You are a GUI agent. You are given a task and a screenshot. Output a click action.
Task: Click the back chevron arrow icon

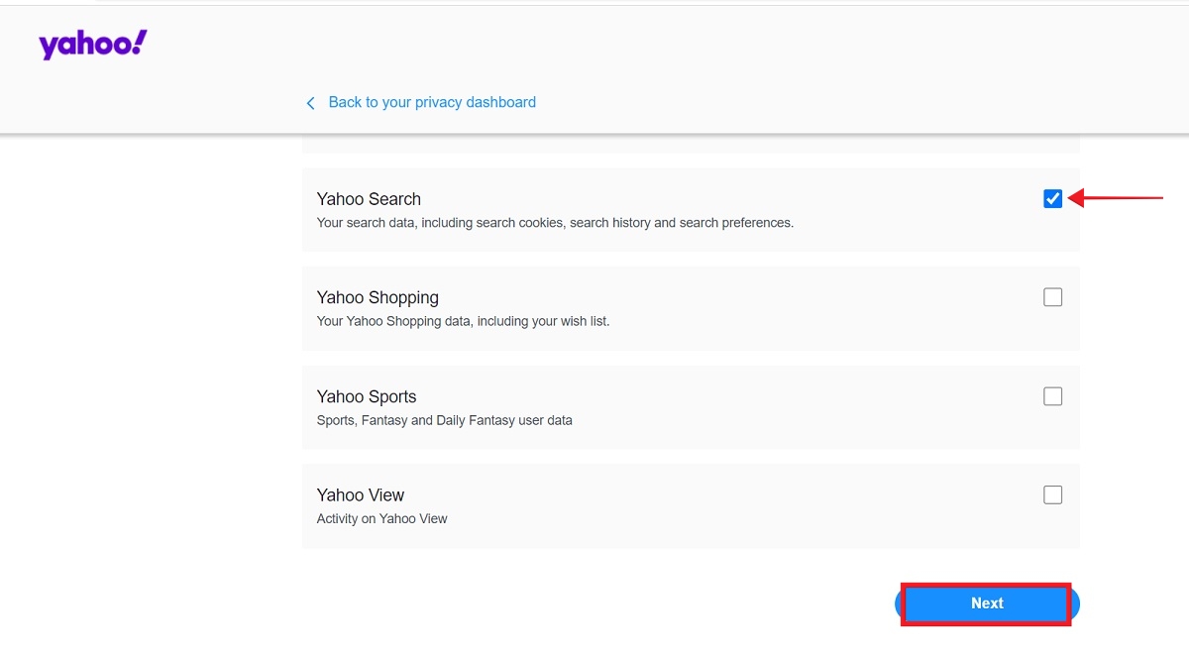310,102
